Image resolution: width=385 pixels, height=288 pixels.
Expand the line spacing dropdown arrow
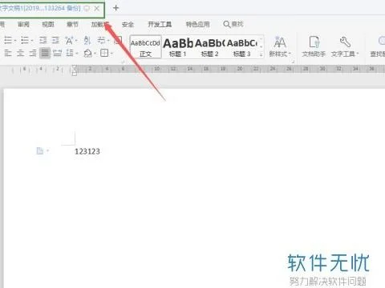click(77, 54)
